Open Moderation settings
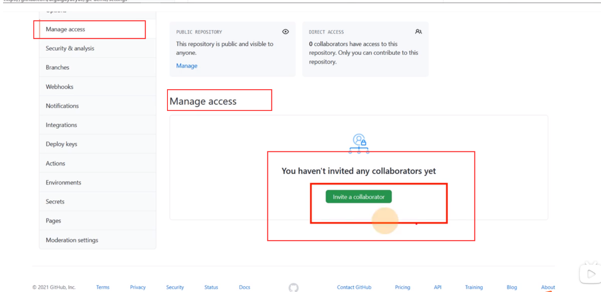 point(97,240)
